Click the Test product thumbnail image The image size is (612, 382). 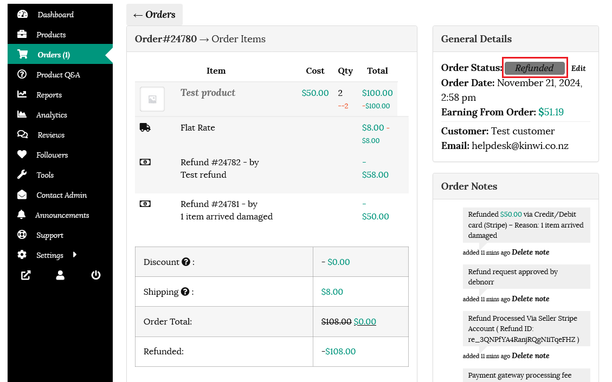152,99
